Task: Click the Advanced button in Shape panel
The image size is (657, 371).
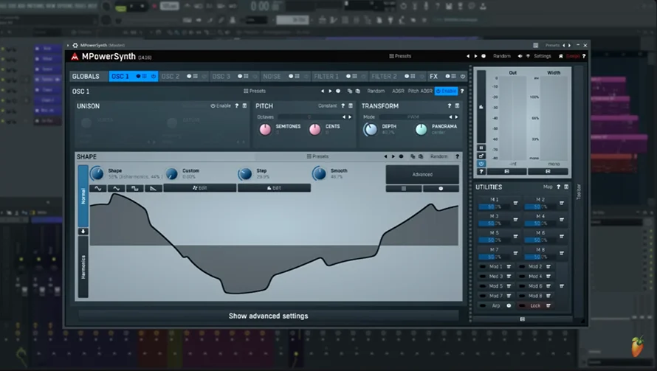Action: [x=422, y=174]
